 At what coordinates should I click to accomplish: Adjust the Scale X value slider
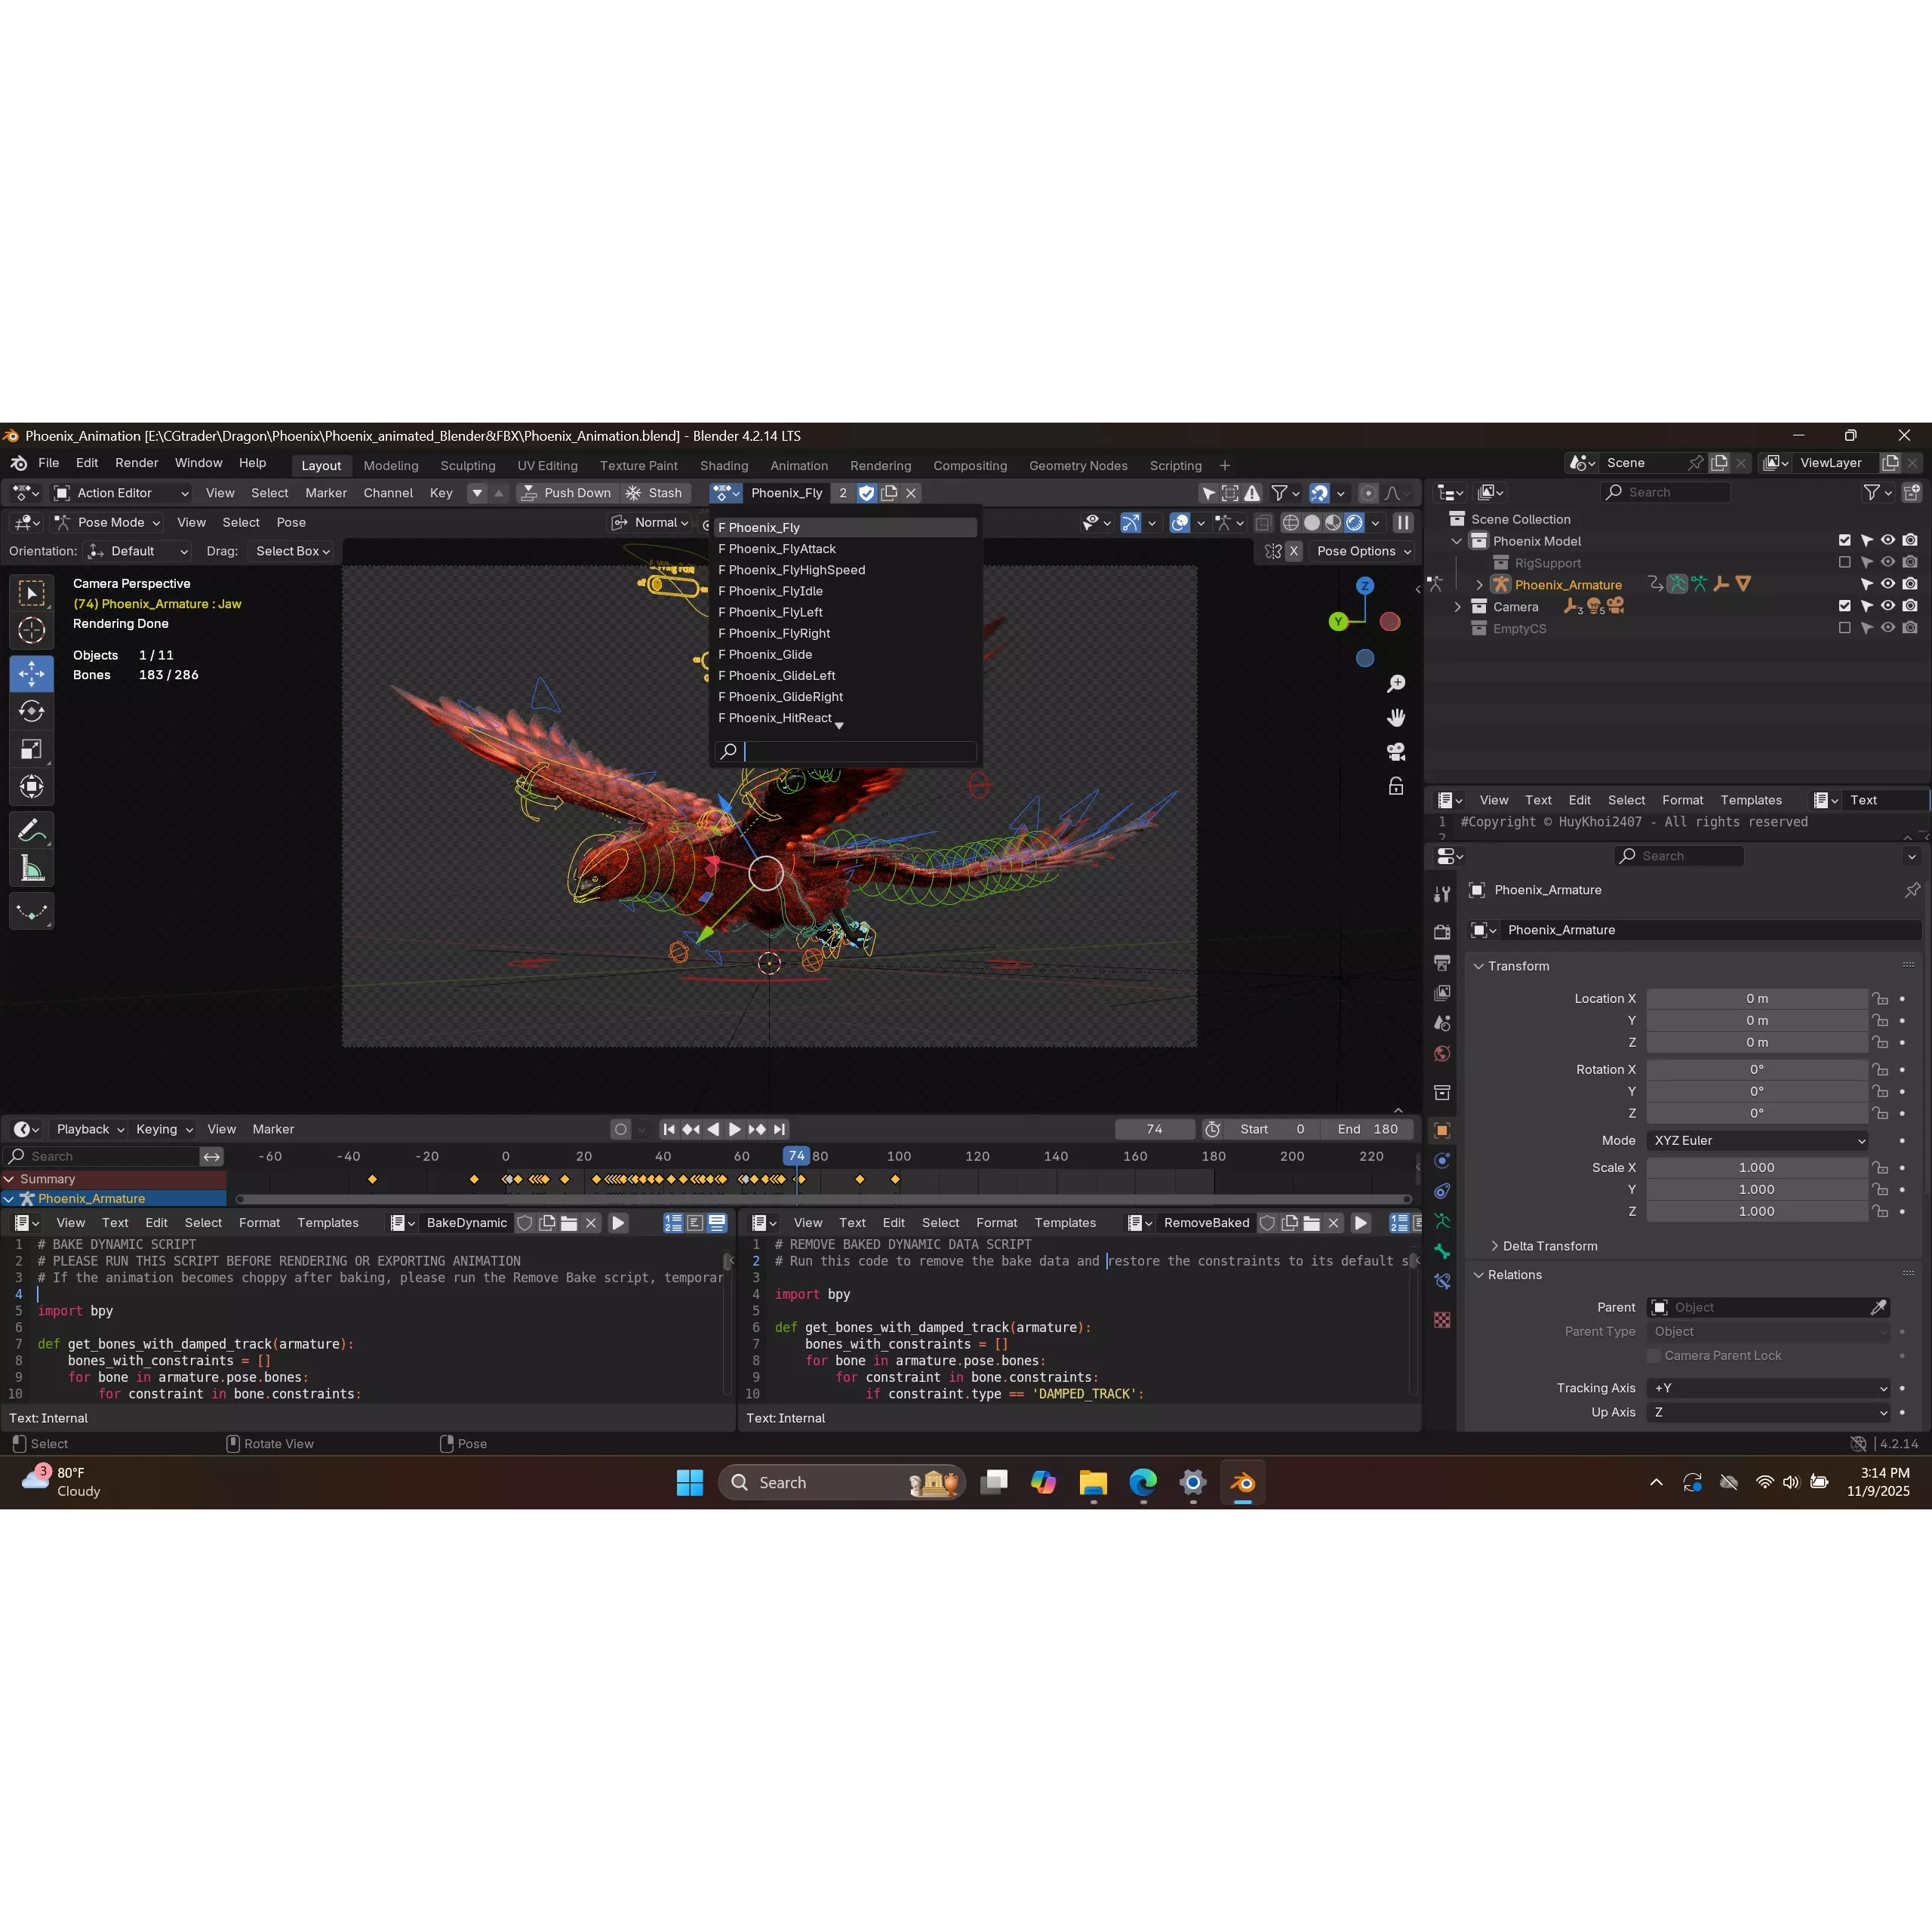click(x=1756, y=1167)
